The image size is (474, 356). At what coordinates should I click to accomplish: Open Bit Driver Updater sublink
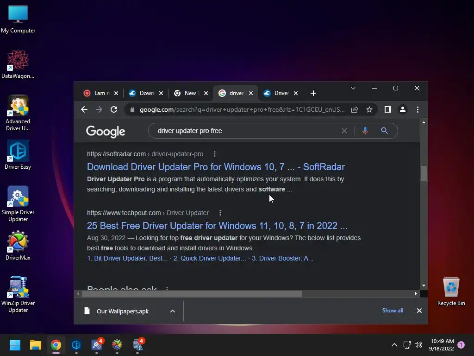click(x=127, y=258)
